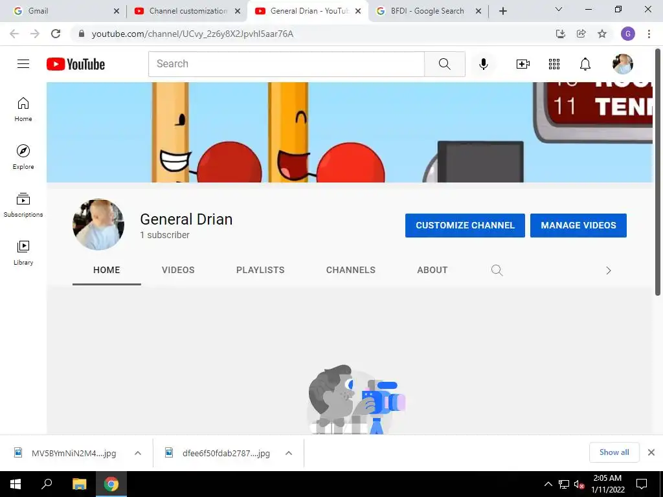Reload the page
Image resolution: width=663 pixels, height=497 pixels.
(x=56, y=34)
